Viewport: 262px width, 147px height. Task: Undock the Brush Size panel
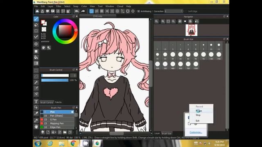(224, 39)
